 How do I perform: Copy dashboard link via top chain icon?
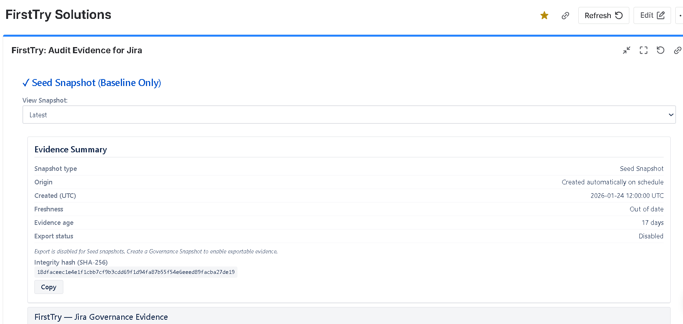pos(565,15)
